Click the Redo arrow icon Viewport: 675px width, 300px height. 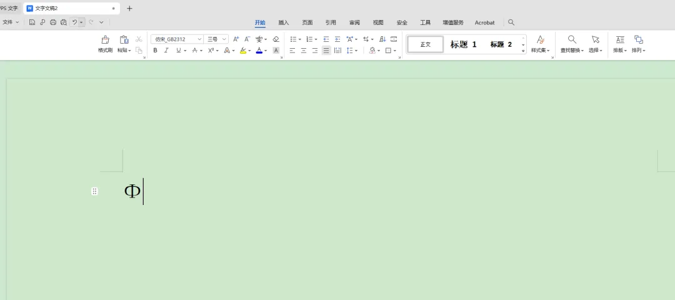click(91, 22)
